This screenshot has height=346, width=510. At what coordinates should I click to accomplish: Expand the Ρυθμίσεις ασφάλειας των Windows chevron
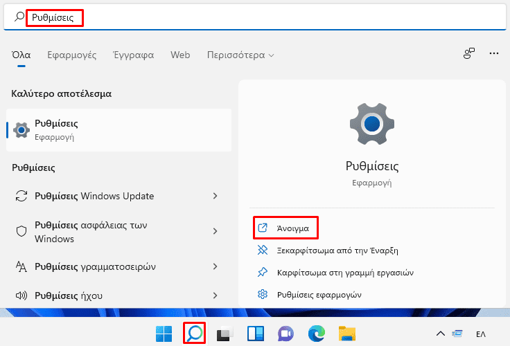click(215, 231)
